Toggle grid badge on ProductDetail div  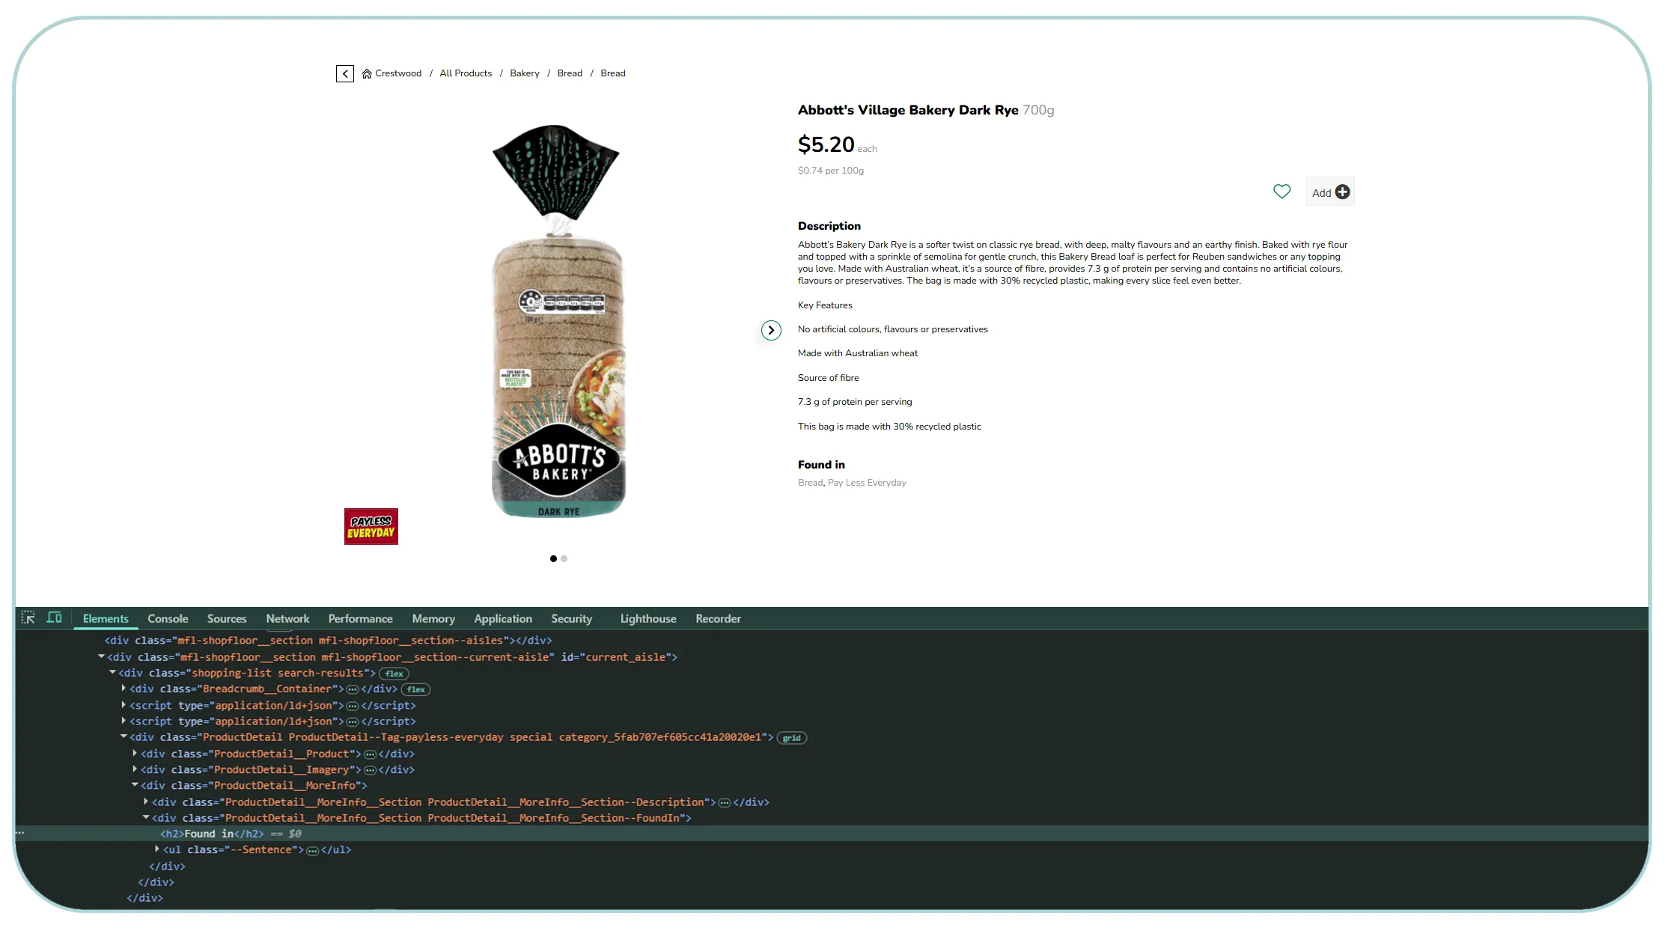[792, 738]
